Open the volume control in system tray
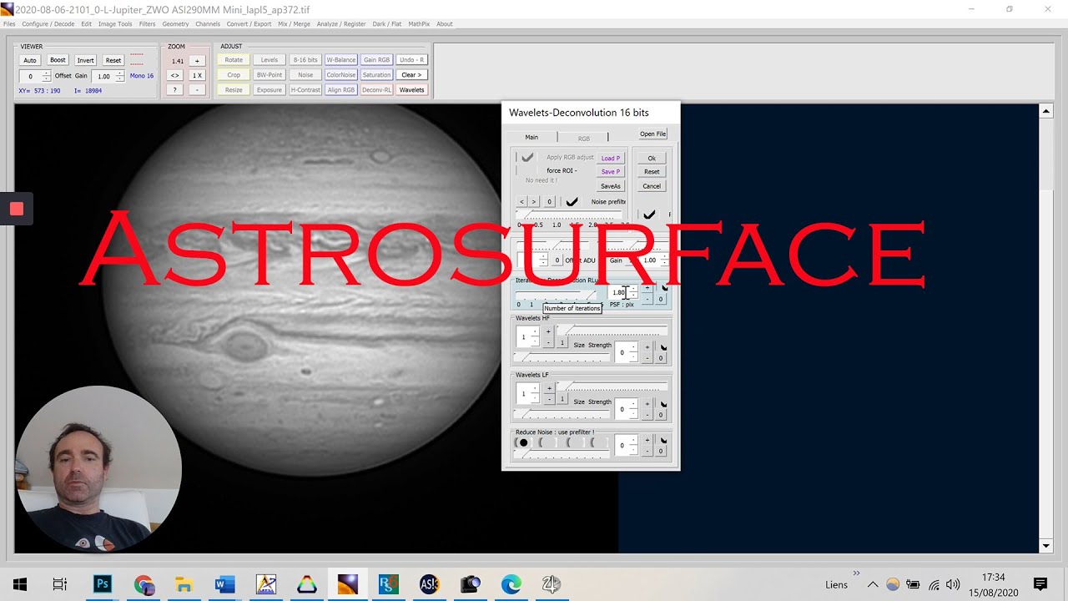The image size is (1068, 601). point(954,584)
